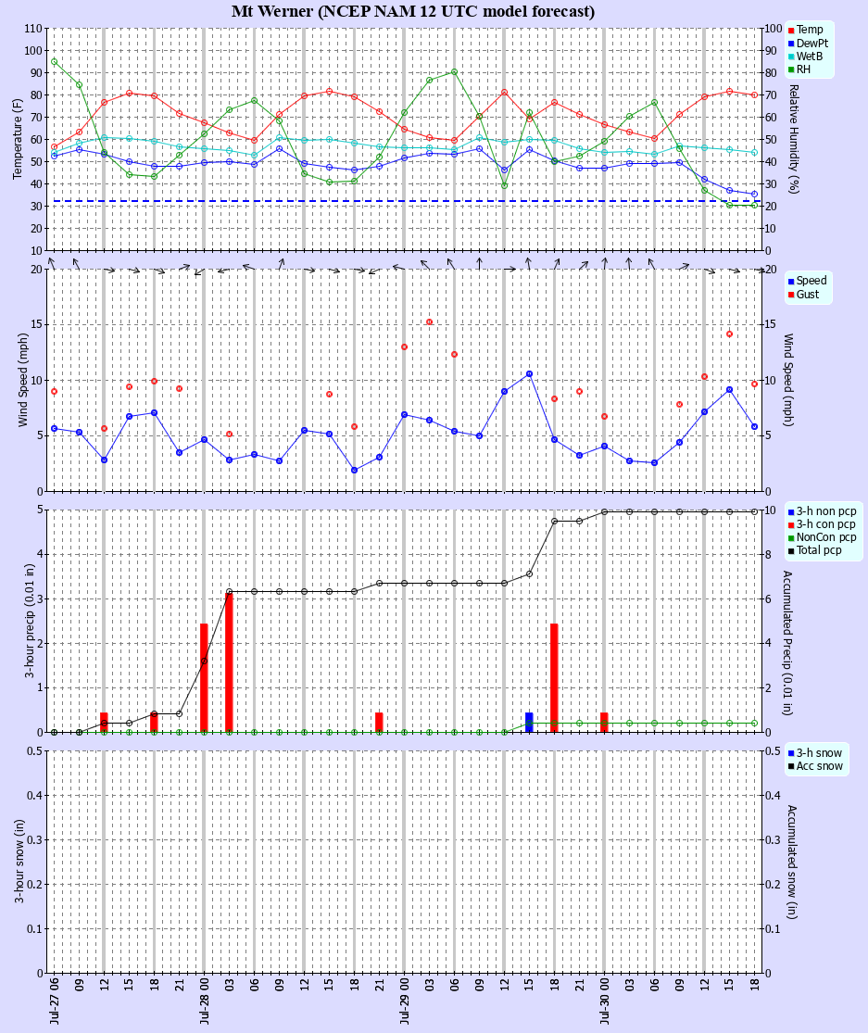Click the Jul-29 00 time axis label
The height and width of the screenshot is (1033, 868).
pyautogui.click(x=405, y=1000)
